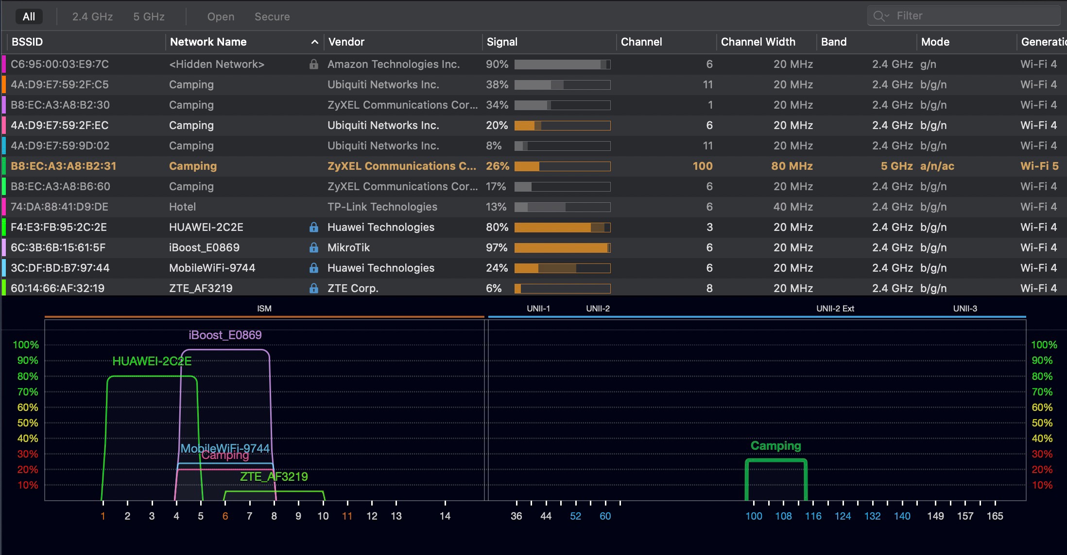Click the Camping 5 GHz graph block
The image size is (1067, 555).
[776, 479]
